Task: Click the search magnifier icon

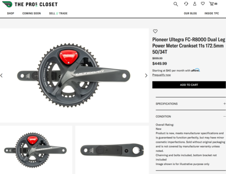Action: tap(176, 4)
